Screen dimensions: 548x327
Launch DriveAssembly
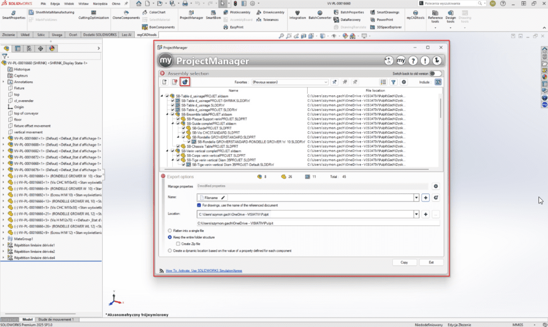pyautogui.click(x=270, y=12)
